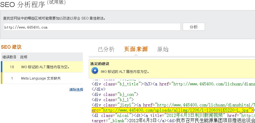Open the 页面来源 tab
255x123 pixels.
[136, 49]
